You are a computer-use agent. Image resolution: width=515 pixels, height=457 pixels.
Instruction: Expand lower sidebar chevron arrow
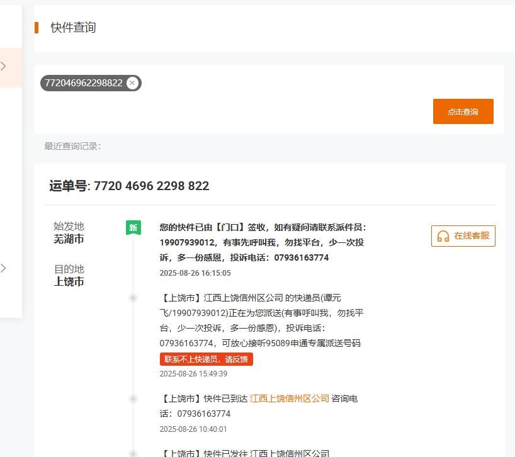point(3,268)
